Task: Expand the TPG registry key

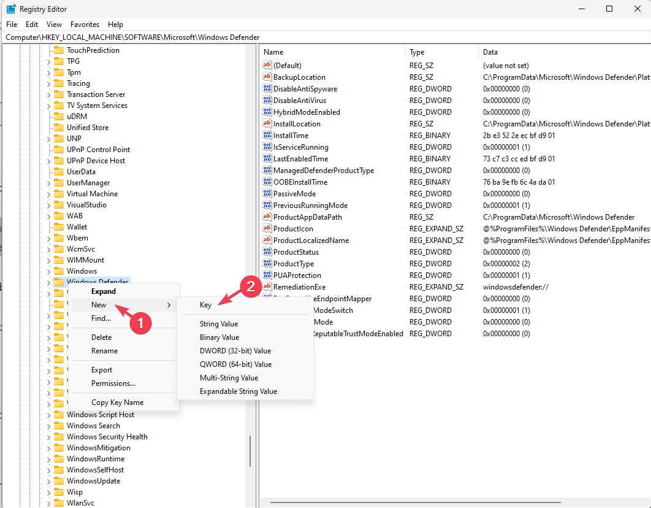Action: point(48,61)
